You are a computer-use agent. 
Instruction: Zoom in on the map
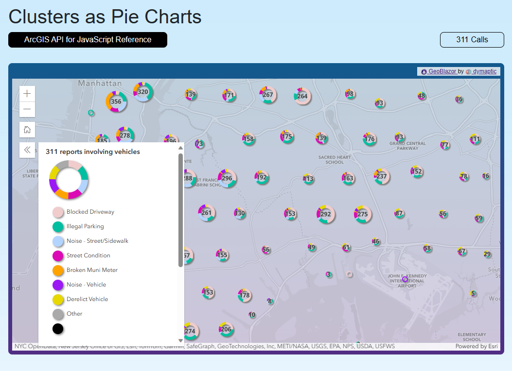coord(27,94)
